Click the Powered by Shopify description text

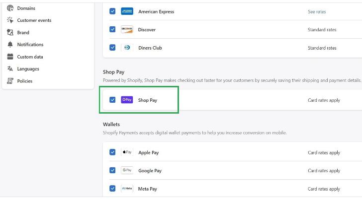click(x=232, y=80)
